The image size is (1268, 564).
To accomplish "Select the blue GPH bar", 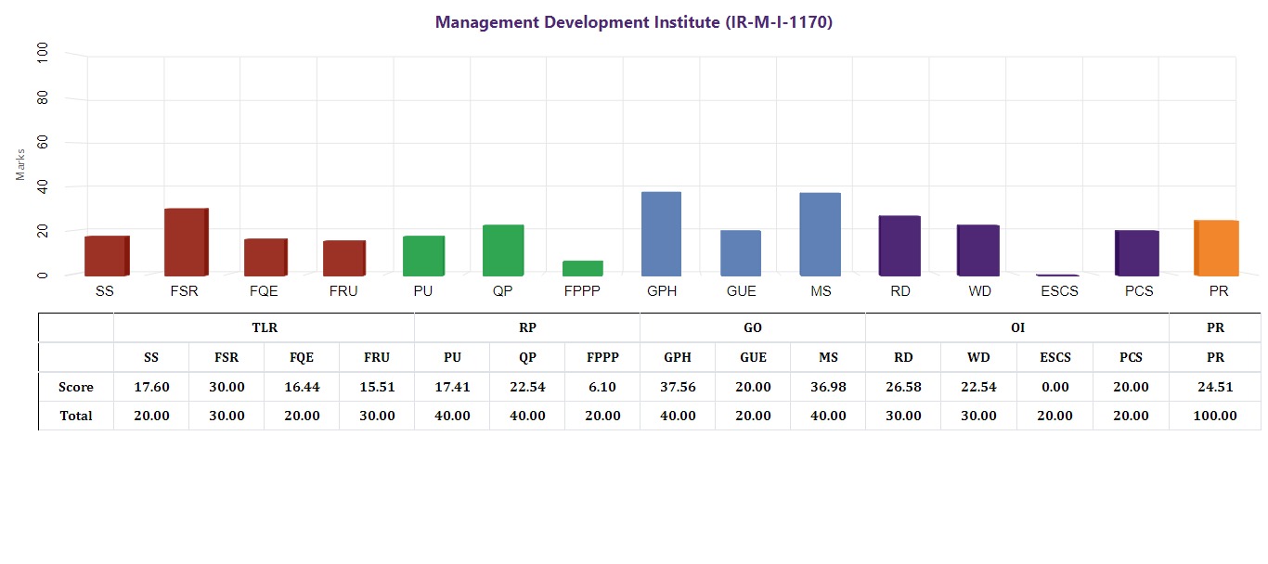I will (x=662, y=234).
